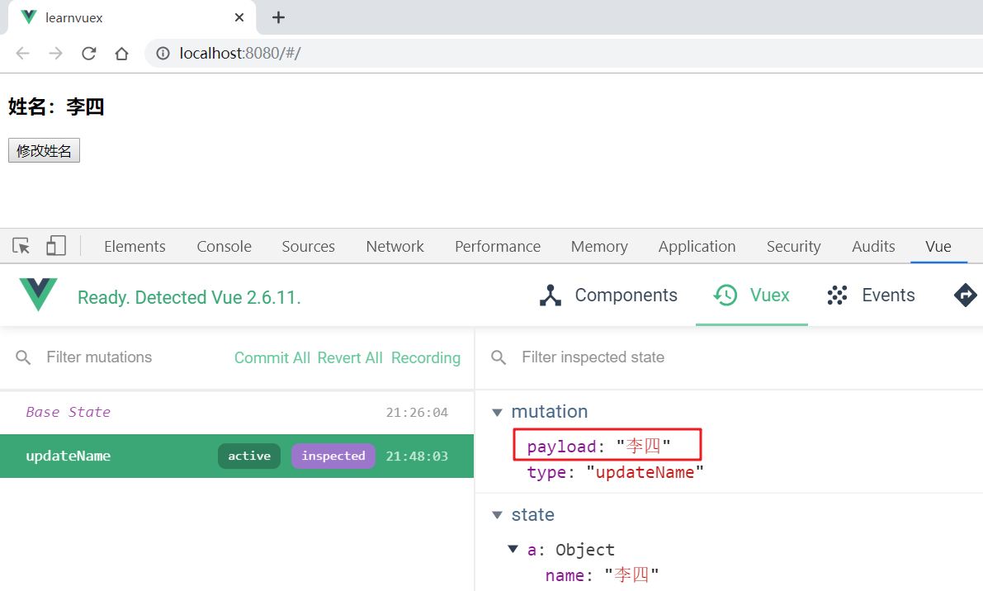Collapse the a: Object tree node

tap(513, 549)
